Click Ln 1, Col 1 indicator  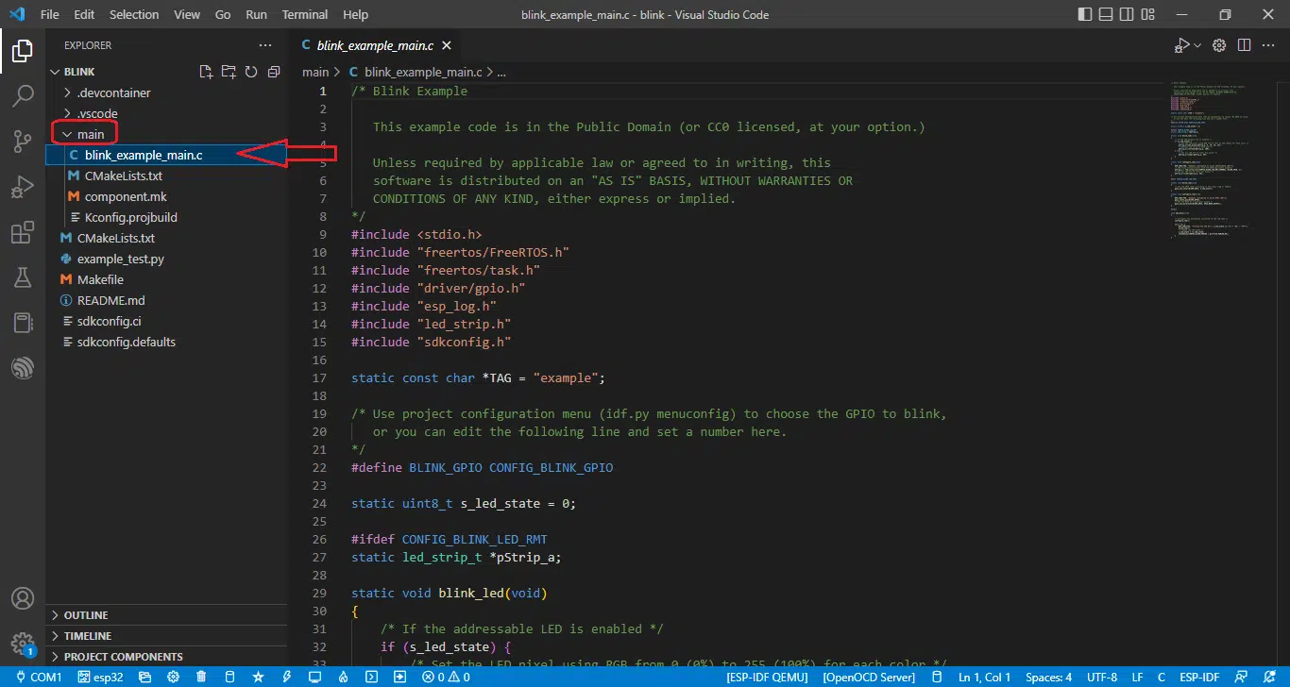pos(984,677)
